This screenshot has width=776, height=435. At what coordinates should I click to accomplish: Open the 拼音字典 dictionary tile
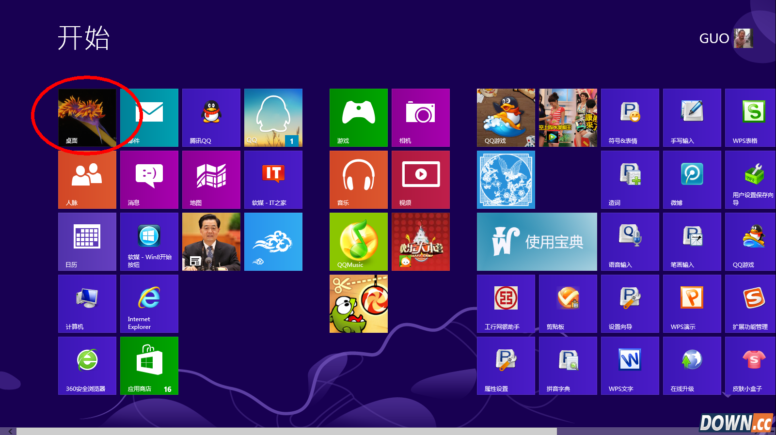pyautogui.click(x=568, y=366)
